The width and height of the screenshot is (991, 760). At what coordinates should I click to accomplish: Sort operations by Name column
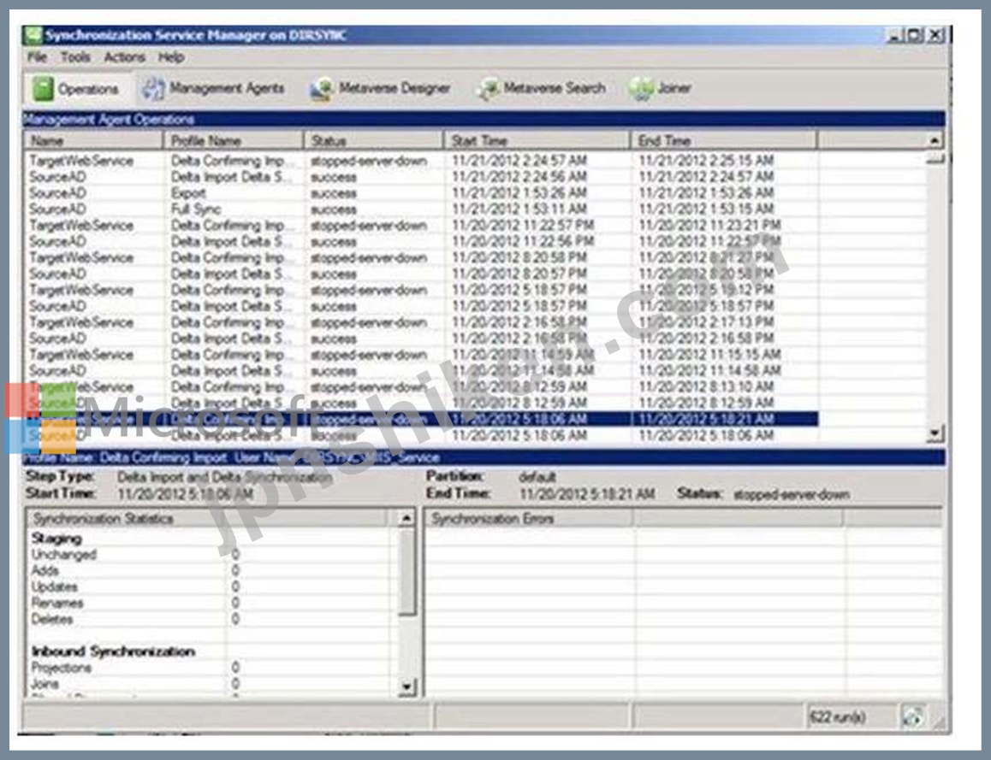coord(93,140)
